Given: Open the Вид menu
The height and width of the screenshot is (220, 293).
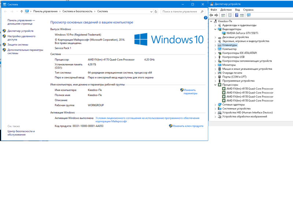Looking at the screenshot, I should tap(237, 10).
